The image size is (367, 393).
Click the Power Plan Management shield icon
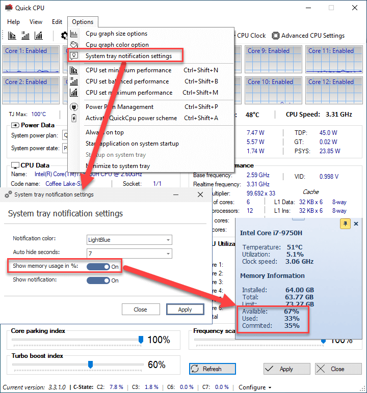[74, 107]
